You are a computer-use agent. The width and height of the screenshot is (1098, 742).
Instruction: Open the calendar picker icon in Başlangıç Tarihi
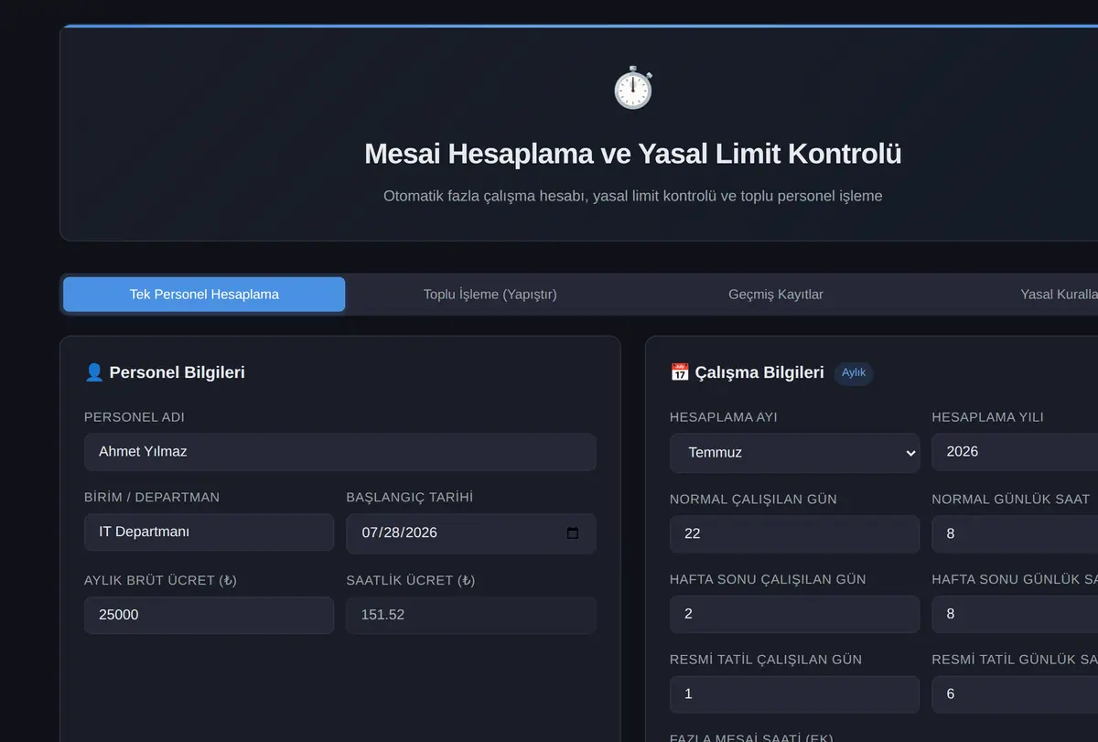pos(573,533)
